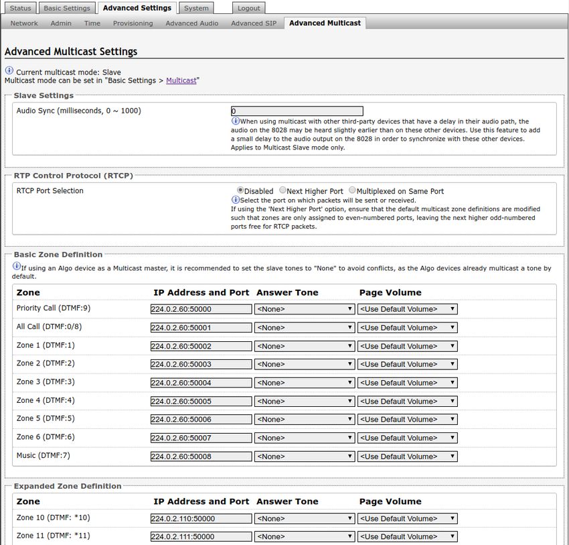Viewport: 569px width, 545px height.
Task: Open Page Volume dropdown for Zone 10
Action: click(x=407, y=519)
